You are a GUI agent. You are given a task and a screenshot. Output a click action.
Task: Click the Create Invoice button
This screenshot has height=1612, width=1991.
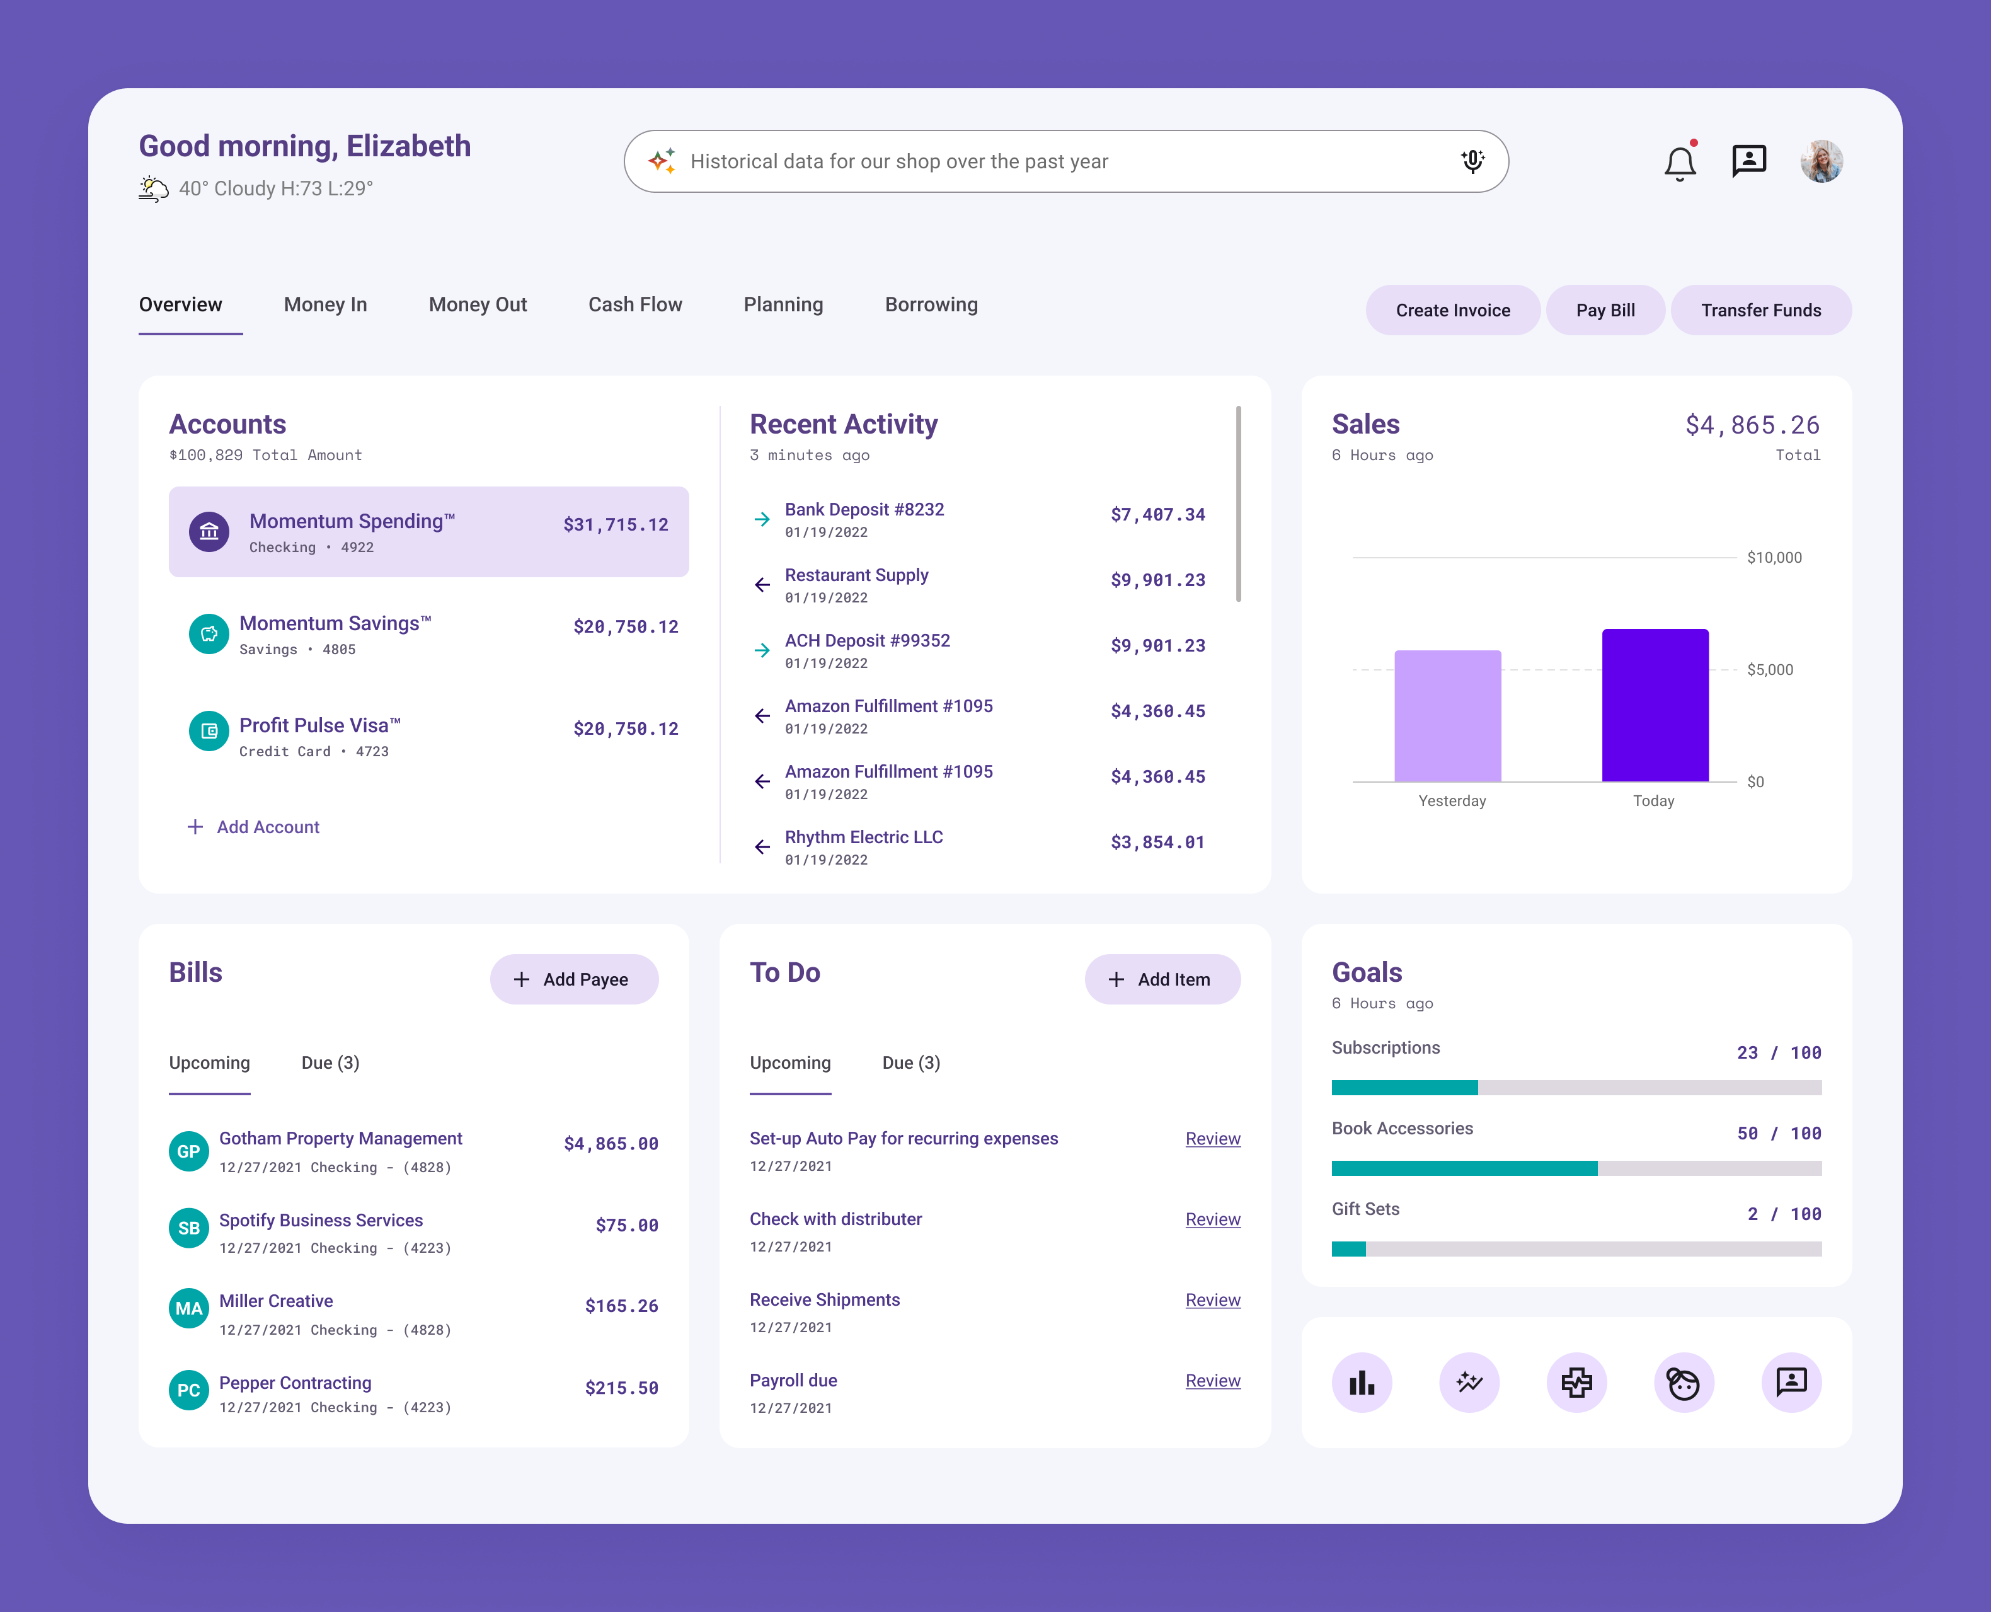point(1453,310)
